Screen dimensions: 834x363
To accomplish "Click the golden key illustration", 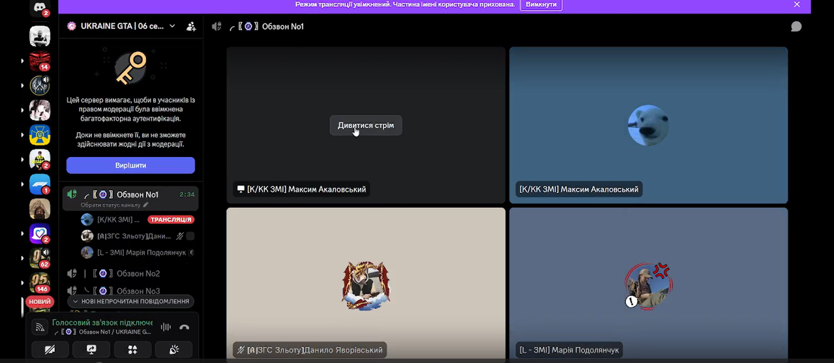I will tap(130, 68).
